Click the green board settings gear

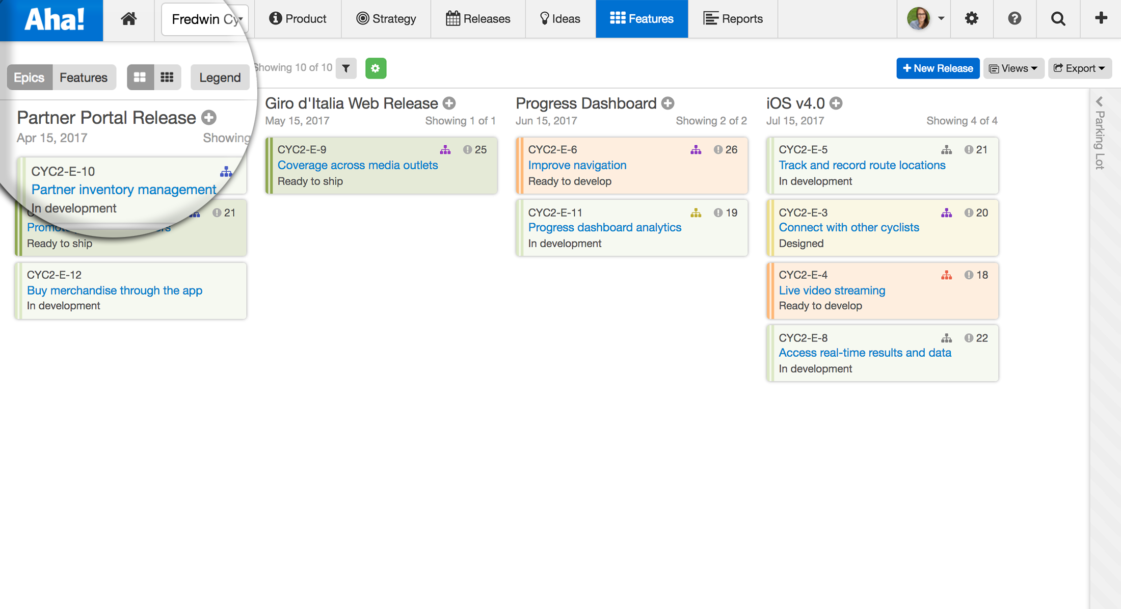(x=376, y=68)
